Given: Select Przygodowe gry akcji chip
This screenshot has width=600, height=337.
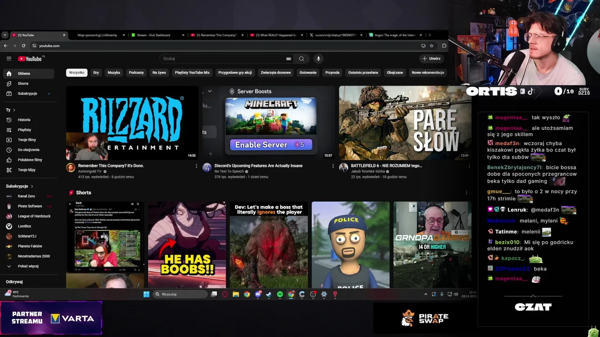Looking at the screenshot, I should click(x=235, y=73).
